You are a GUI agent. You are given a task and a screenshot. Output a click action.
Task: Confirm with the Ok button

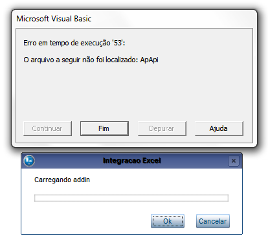coord(168,221)
